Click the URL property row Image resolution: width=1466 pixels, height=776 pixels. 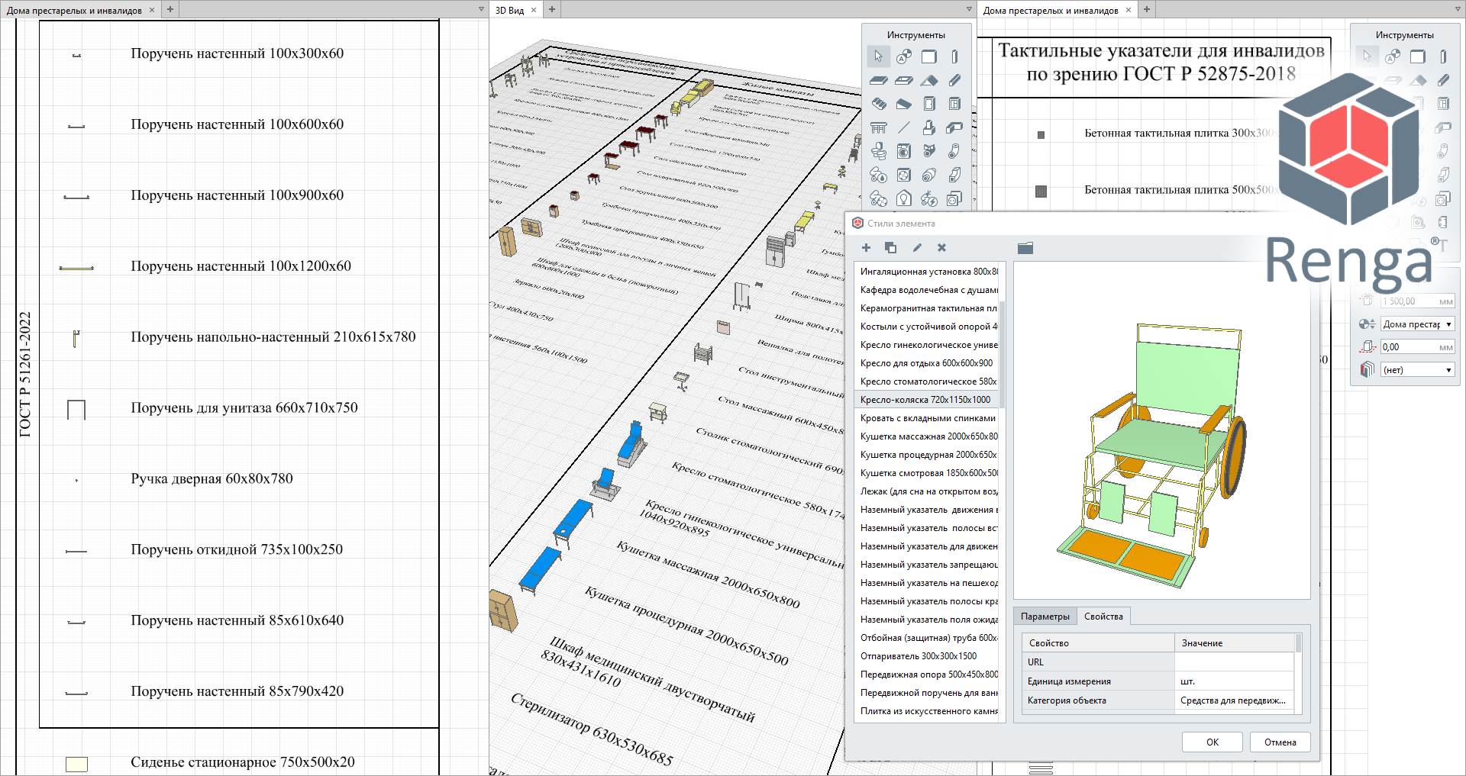[1158, 662]
